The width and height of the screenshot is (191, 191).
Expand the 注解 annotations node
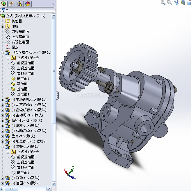3,26
